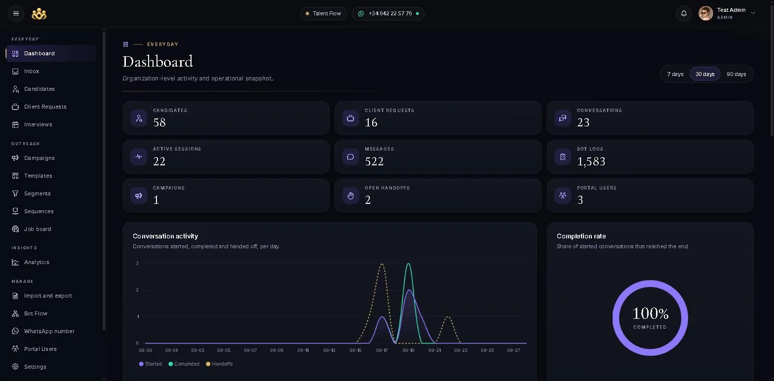
Task: Click the Sequences sidebar icon
Action: coord(15,211)
